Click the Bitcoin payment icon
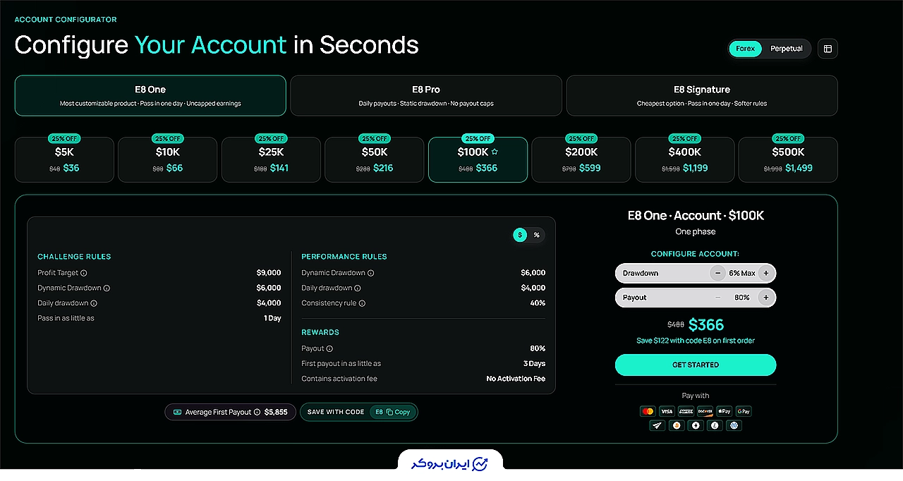The image size is (903, 481). click(x=677, y=425)
